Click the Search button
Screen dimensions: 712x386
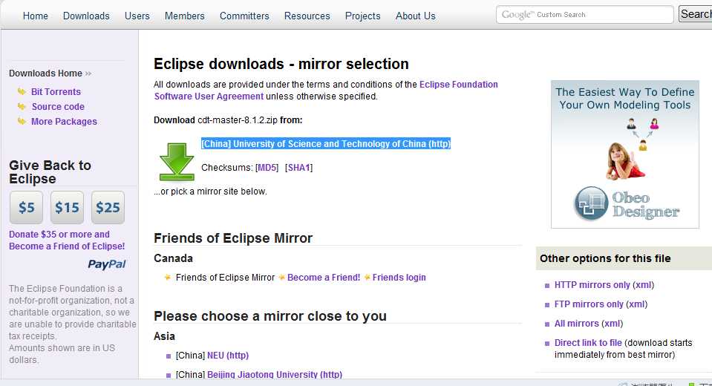[695, 14]
